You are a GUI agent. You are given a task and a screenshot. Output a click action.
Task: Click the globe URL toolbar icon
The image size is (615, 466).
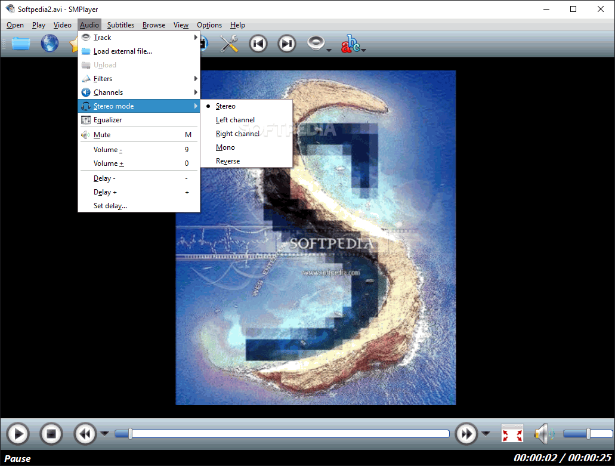tap(50, 43)
